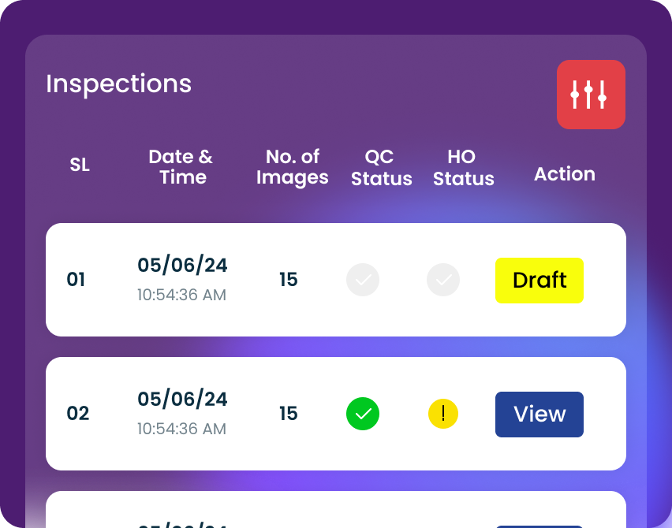The width and height of the screenshot is (672, 528).
Task: Click the Inspections panel title
Action: pos(118,84)
